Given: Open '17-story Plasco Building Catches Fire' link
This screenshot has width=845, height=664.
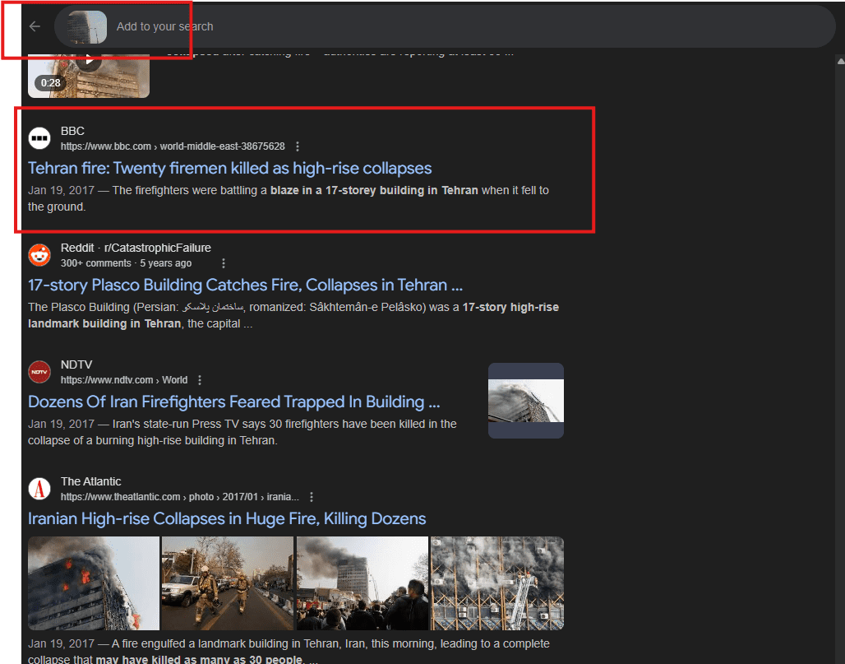Looking at the screenshot, I should coord(245,285).
